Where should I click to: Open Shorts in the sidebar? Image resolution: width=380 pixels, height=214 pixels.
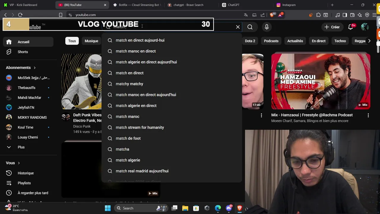28,52
